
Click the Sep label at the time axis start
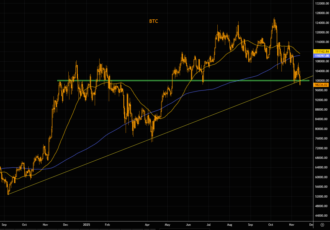(4, 224)
